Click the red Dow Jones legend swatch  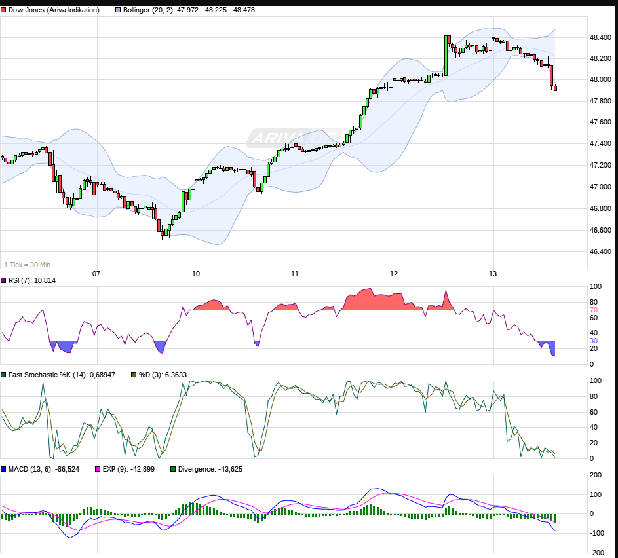[4, 10]
